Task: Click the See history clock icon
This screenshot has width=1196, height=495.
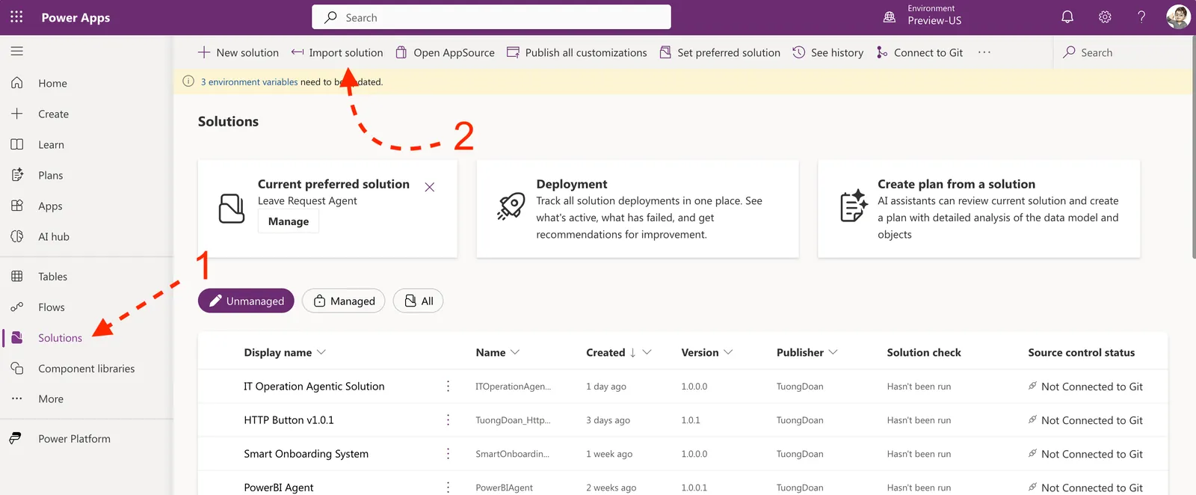Action: pos(799,52)
